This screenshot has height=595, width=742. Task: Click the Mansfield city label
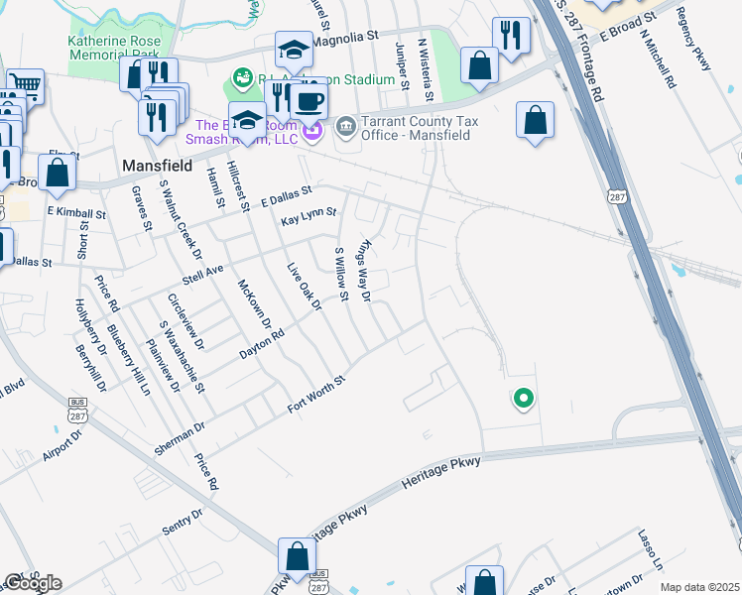pyautogui.click(x=158, y=166)
